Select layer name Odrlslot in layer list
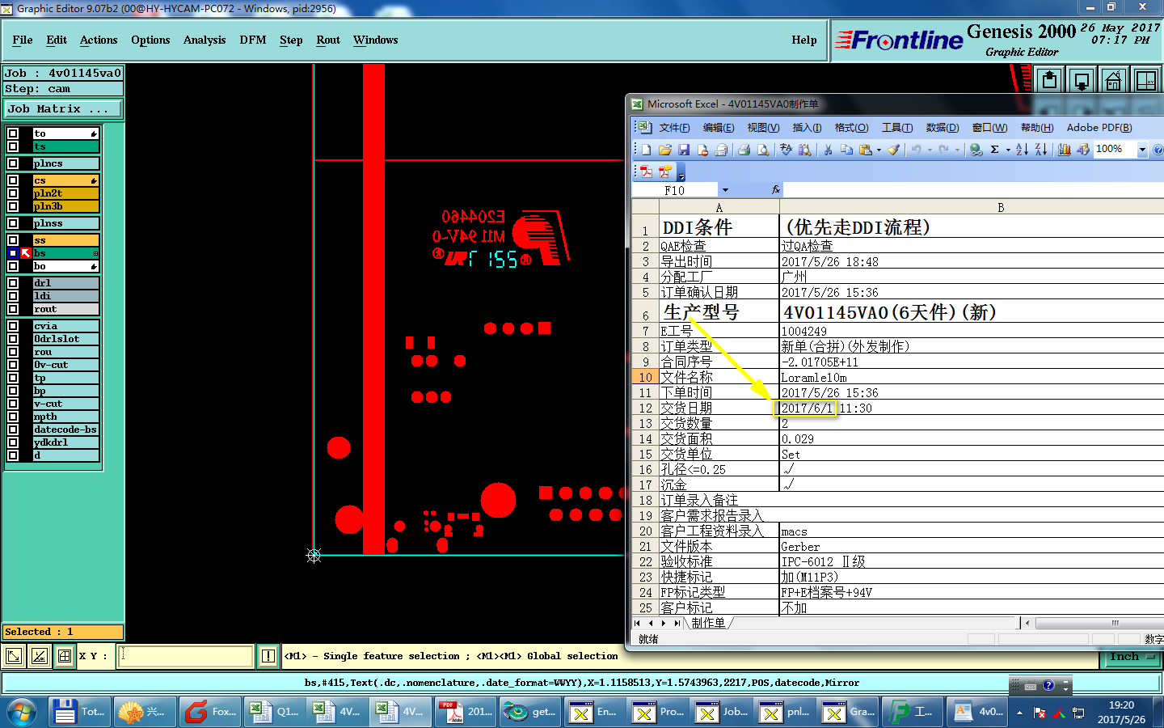Image resolution: width=1164 pixels, height=728 pixels. (65, 339)
